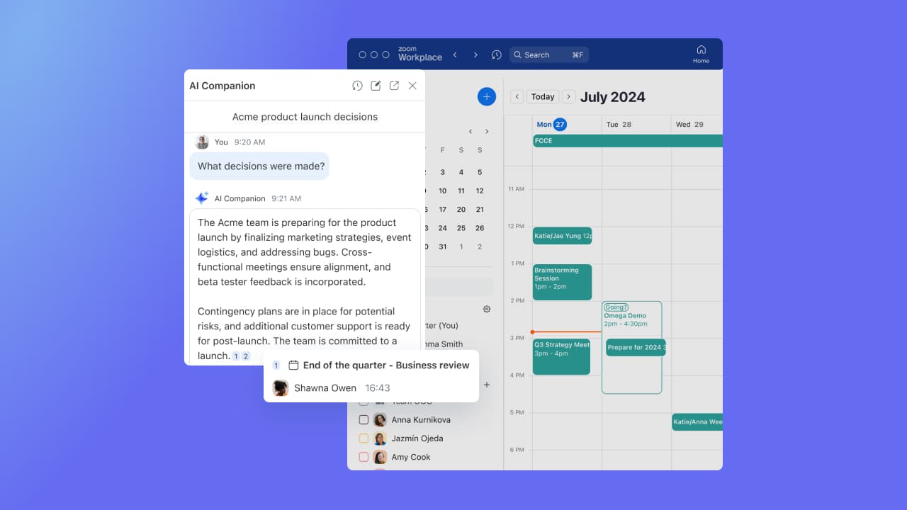907x510 pixels.
Task: Open citation reference 2 in response
Action: coord(246,356)
